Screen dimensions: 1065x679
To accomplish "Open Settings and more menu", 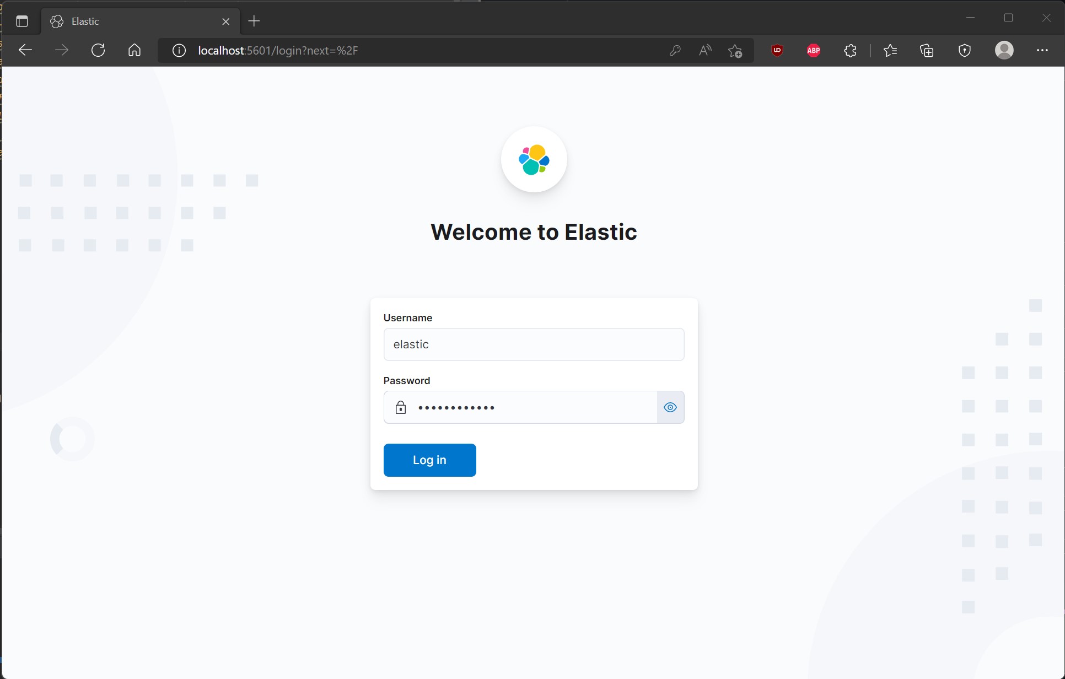I will coord(1042,51).
